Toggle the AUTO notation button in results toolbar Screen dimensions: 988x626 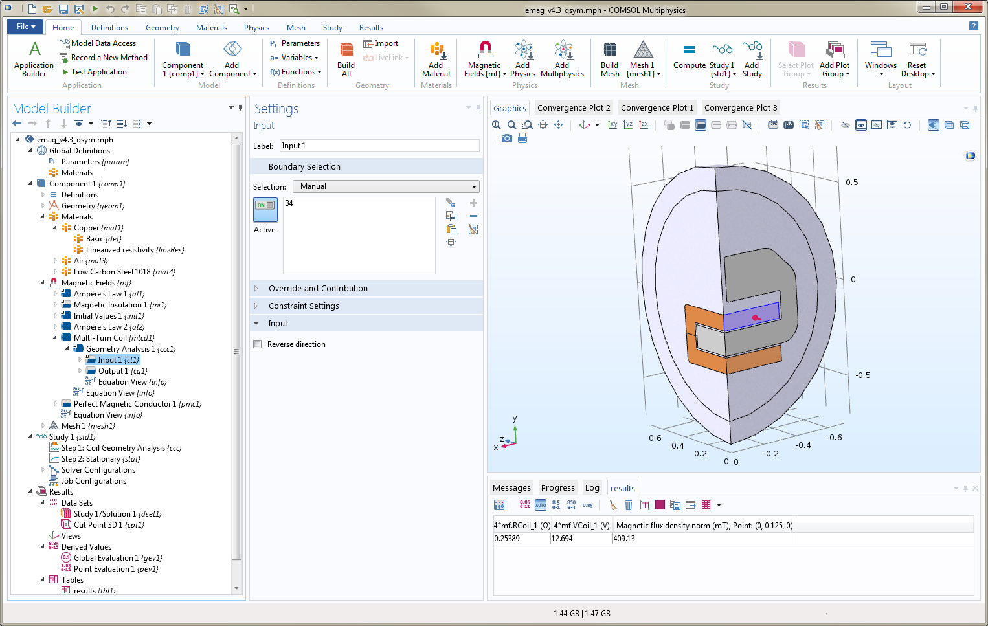point(541,505)
